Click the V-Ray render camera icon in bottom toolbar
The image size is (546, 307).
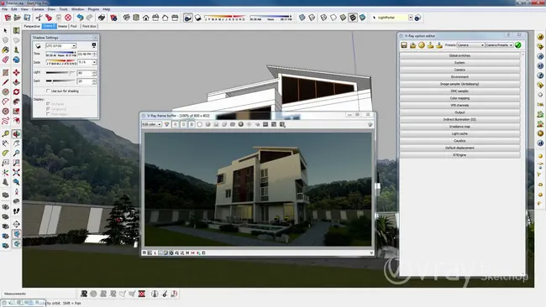point(84,294)
